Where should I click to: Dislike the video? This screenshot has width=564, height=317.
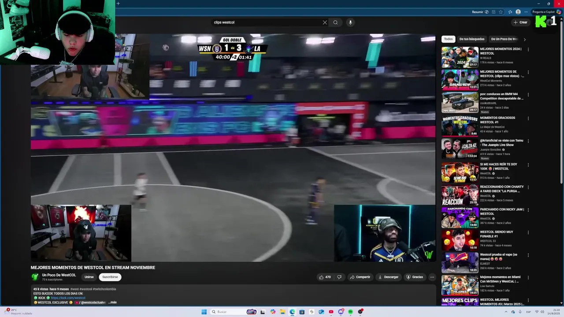339,277
